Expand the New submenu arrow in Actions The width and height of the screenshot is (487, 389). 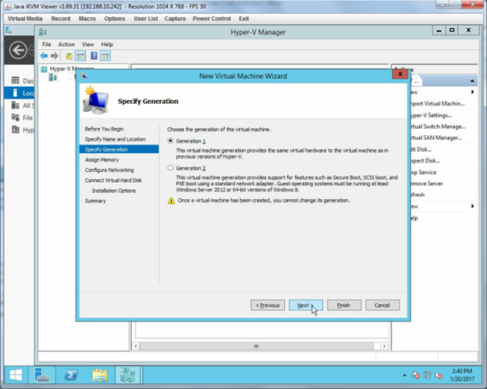472,92
